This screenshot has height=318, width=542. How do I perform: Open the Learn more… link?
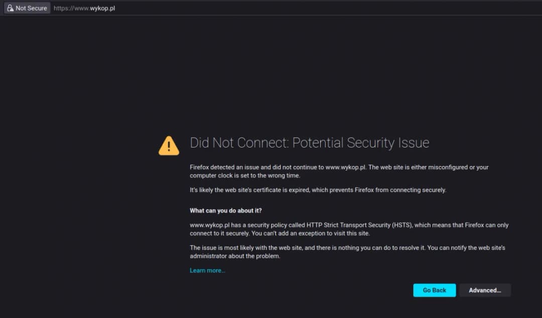pyautogui.click(x=207, y=271)
